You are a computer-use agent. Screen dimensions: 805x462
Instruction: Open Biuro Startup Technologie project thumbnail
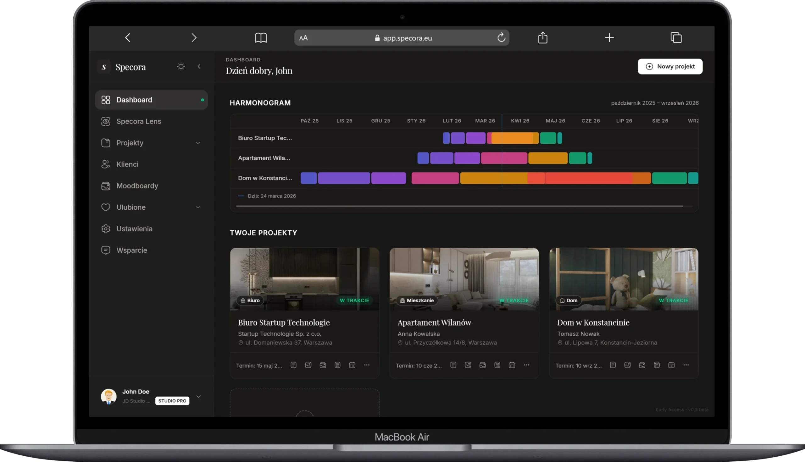click(x=304, y=279)
